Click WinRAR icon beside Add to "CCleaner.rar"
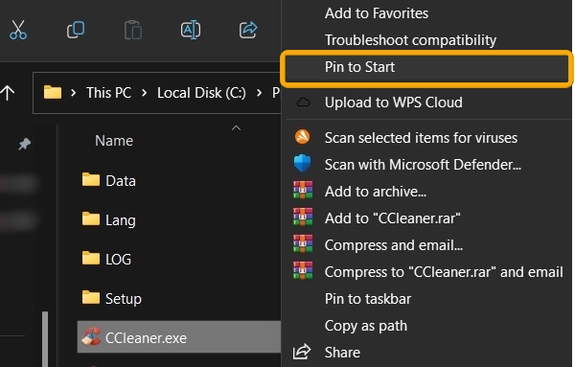Viewport: 575px width, 367px height. coord(303,218)
